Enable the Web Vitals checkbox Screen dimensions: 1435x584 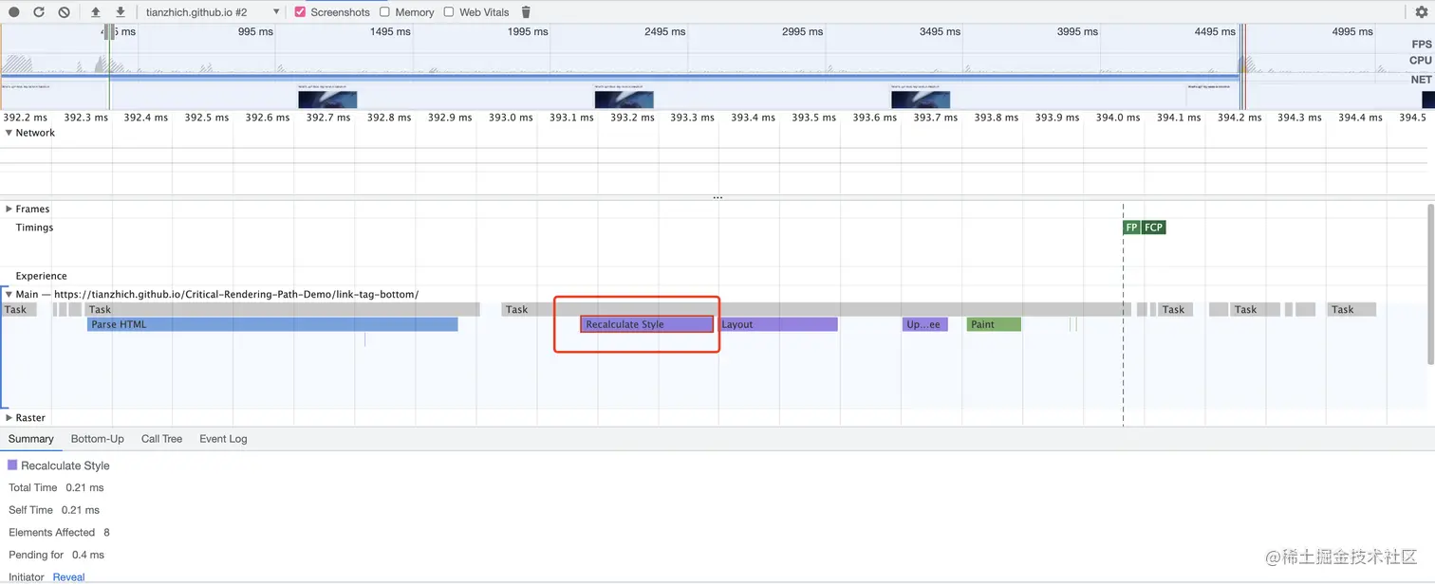coord(449,12)
